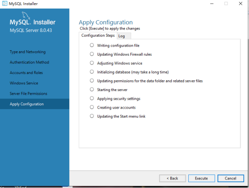Image resolution: width=249 pixels, height=188 pixels.
Task: Open the Configuration Steps tab
Action: pos(98,35)
